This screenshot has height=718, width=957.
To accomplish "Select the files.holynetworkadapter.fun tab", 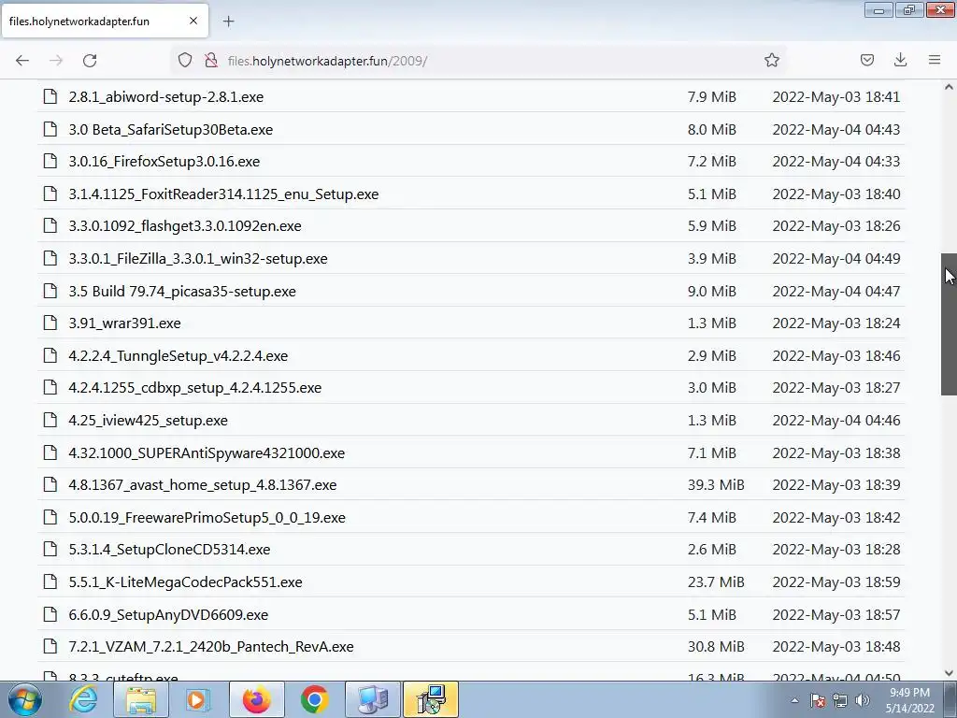I will pyautogui.click(x=105, y=21).
